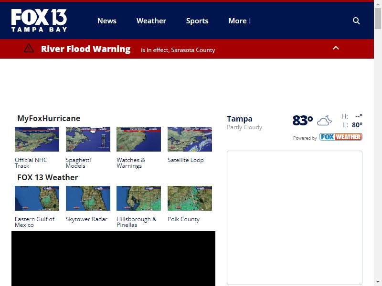Click the River Flood Warning triangle icon

[29, 48]
